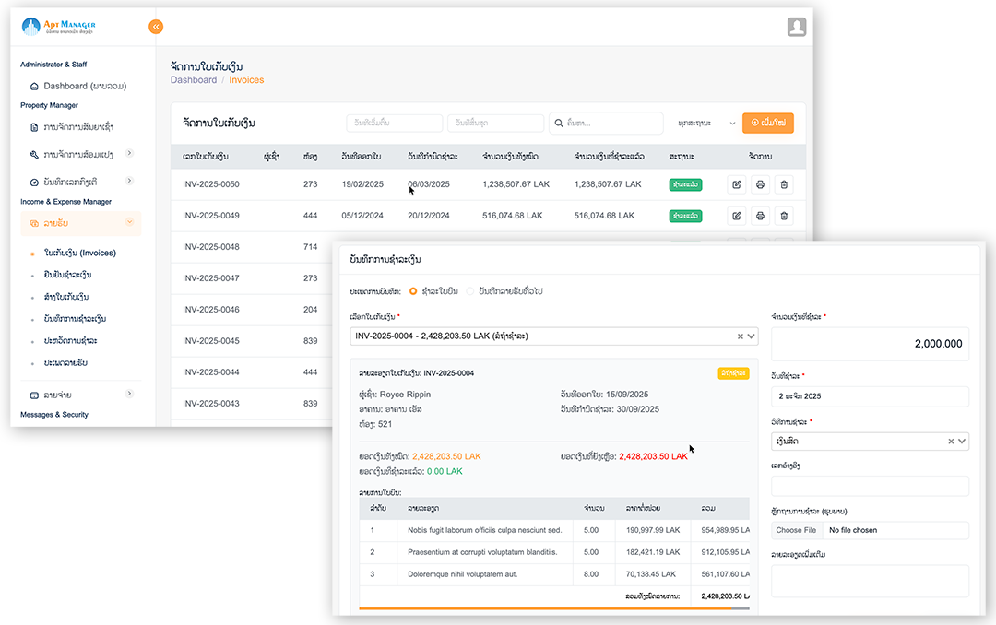Click the orange add new button
This screenshot has height=625, width=996.
[x=767, y=123]
